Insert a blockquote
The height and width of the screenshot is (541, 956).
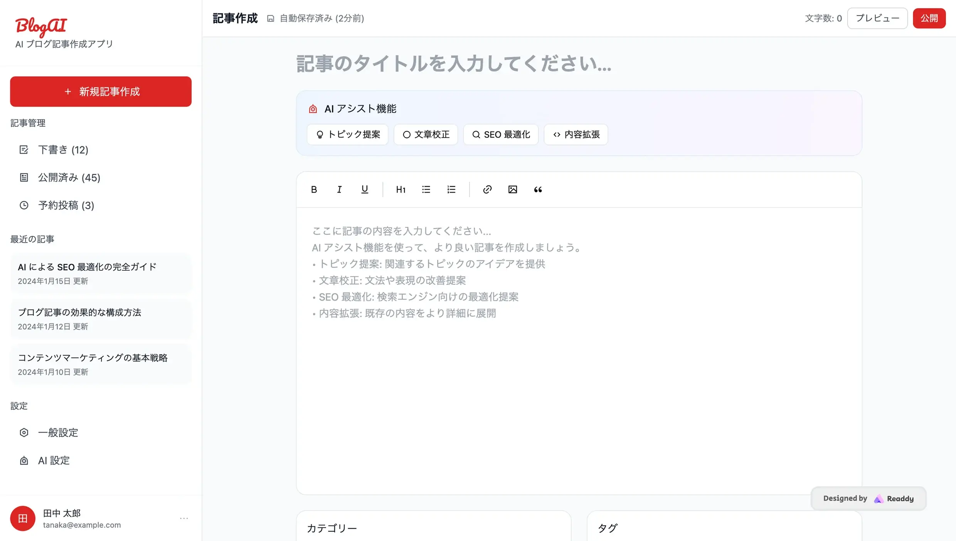point(538,189)
